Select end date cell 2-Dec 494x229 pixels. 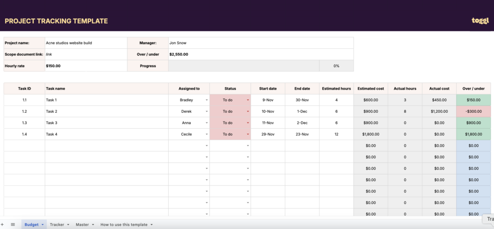pos(302,123)
